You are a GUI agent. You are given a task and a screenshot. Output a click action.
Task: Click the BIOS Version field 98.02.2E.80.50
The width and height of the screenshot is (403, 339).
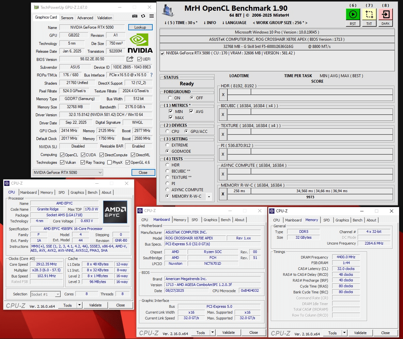tap(92, 59)
